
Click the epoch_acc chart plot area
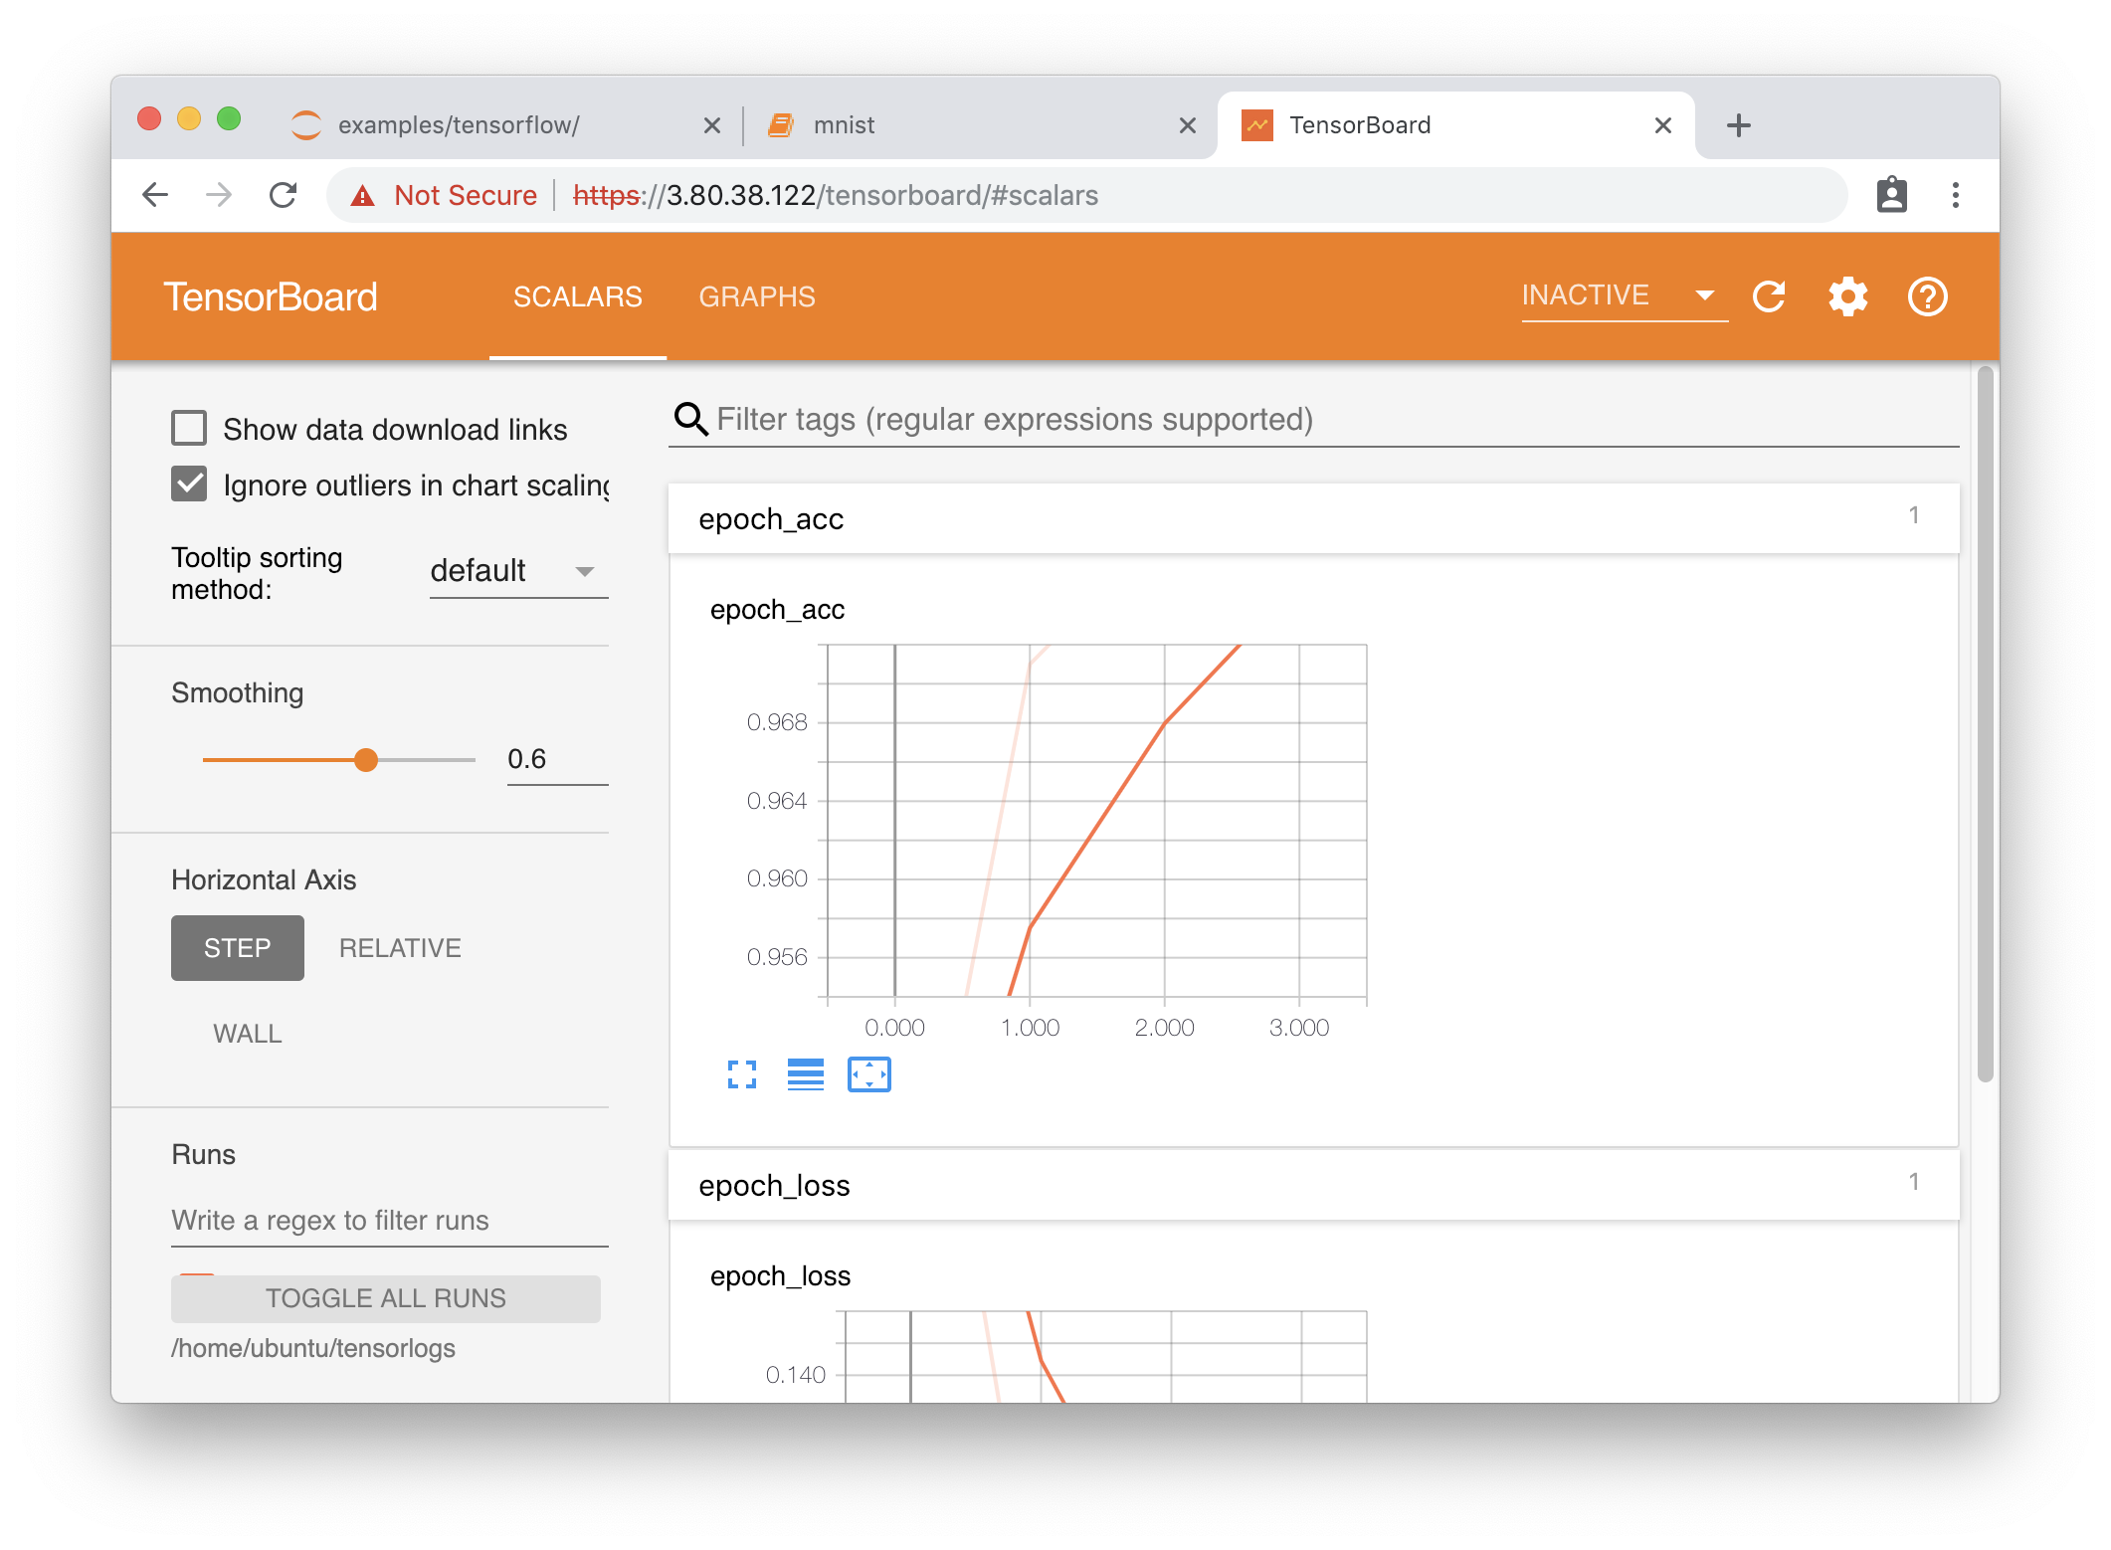point(1097,820)
